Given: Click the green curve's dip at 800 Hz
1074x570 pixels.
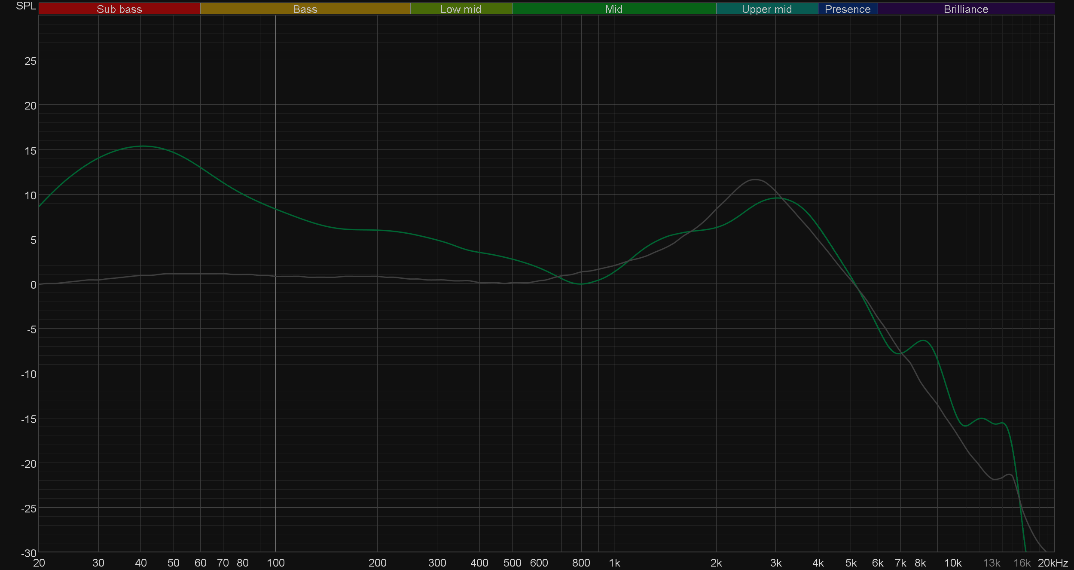Looking at the screenshot, I should [x=581, y=284].
